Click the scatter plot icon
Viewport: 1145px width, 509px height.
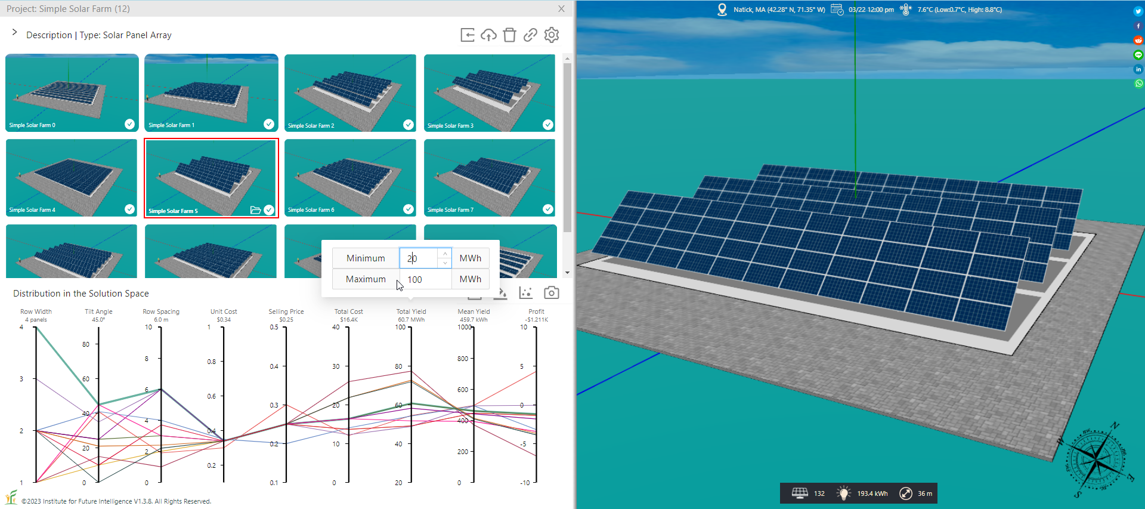(x=525, y=292)
